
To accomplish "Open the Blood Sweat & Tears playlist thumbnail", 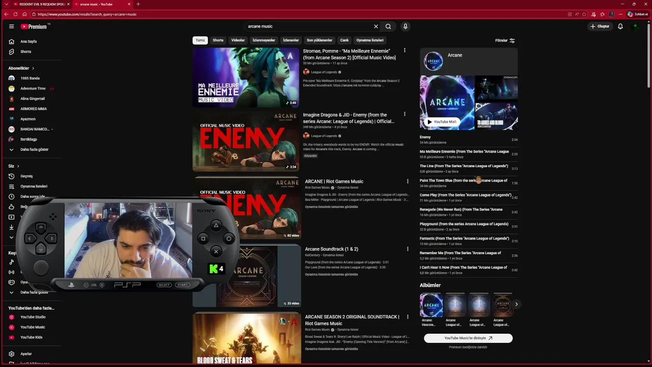I will 247,339.
